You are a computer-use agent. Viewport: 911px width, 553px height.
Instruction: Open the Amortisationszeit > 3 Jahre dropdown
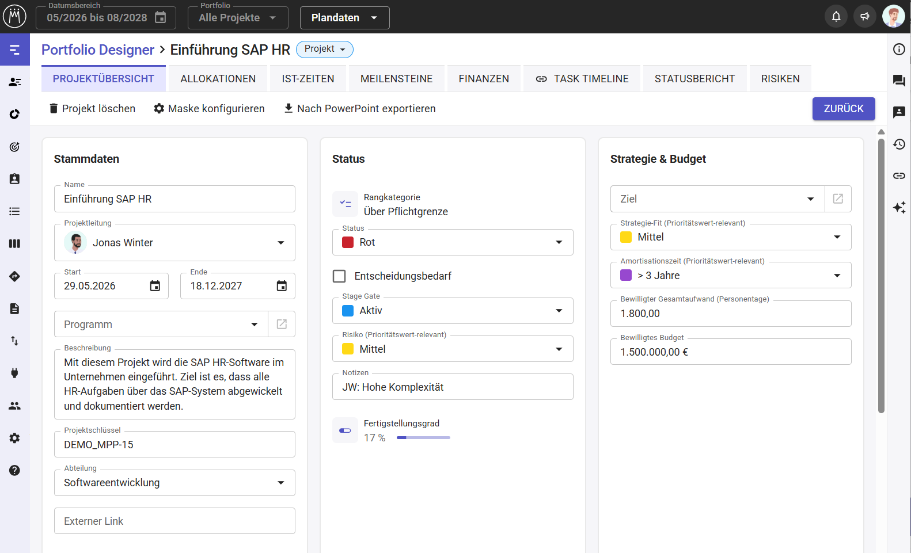[x=731, y=275]
